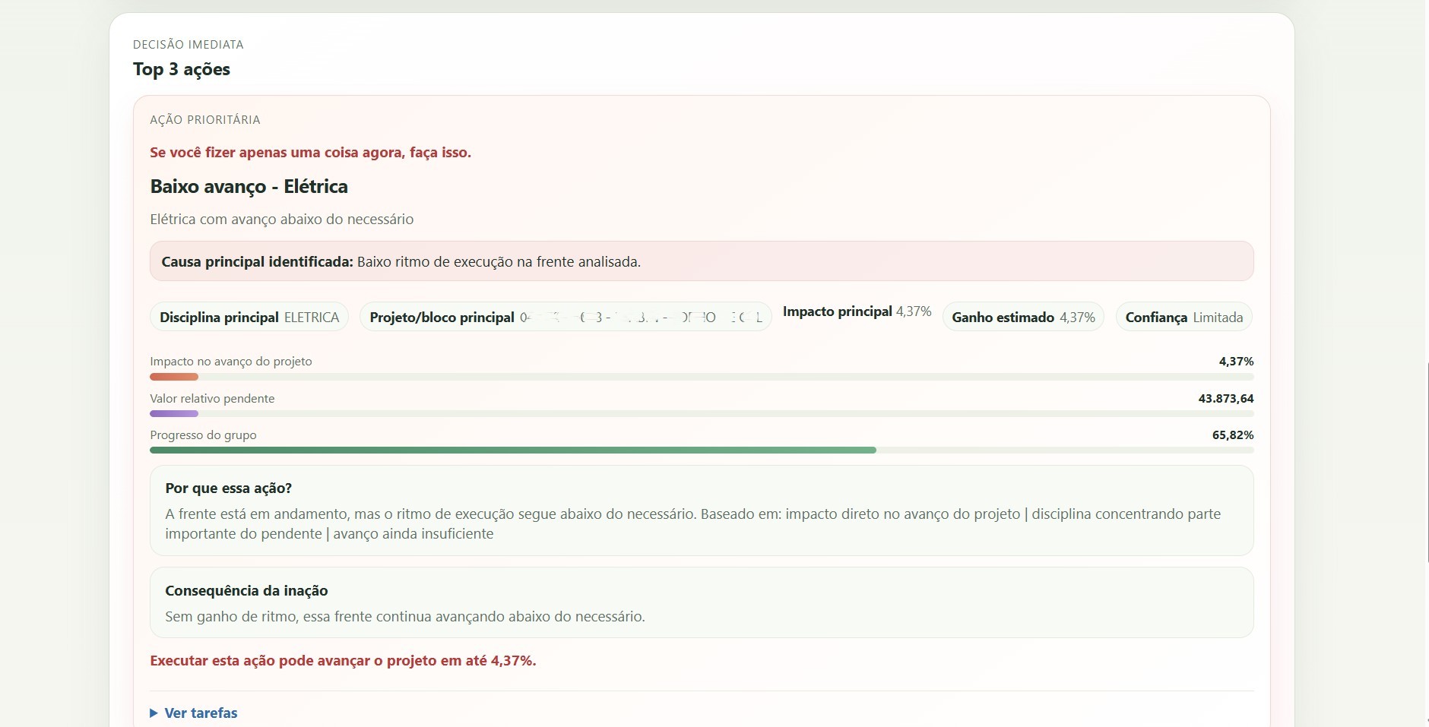Click the 65,82% progress value
Image resolution: width=1429 pixels, height=727 pixels.
coord(1232,435)
